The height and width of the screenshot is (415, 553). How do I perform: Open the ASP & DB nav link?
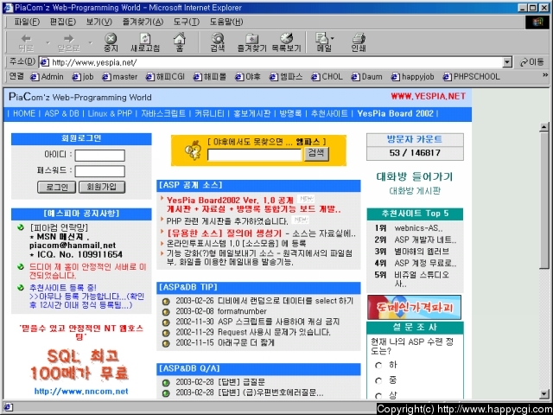(x=61, y=113)
